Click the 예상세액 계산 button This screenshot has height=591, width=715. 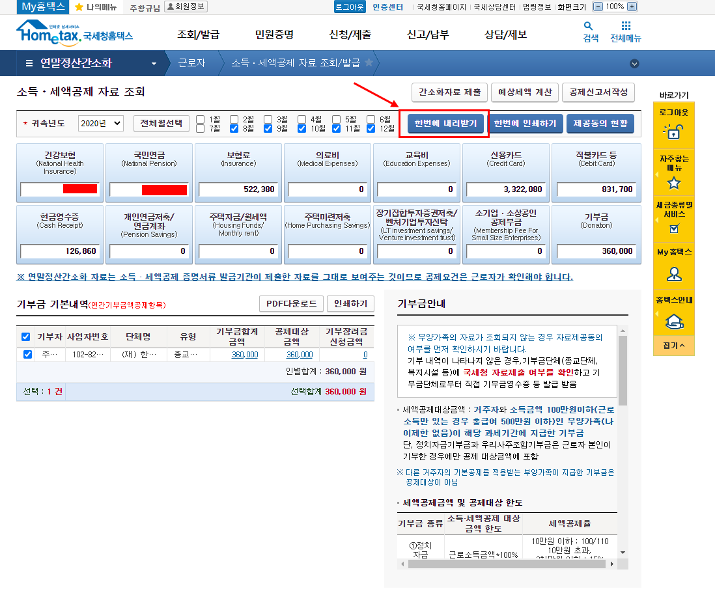click(525, 92)
